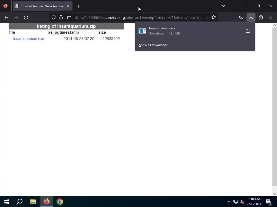Bookmark this page with star icon
Image resolution: width=277 pixels, height=207 pixels.
tap(214, 17)
